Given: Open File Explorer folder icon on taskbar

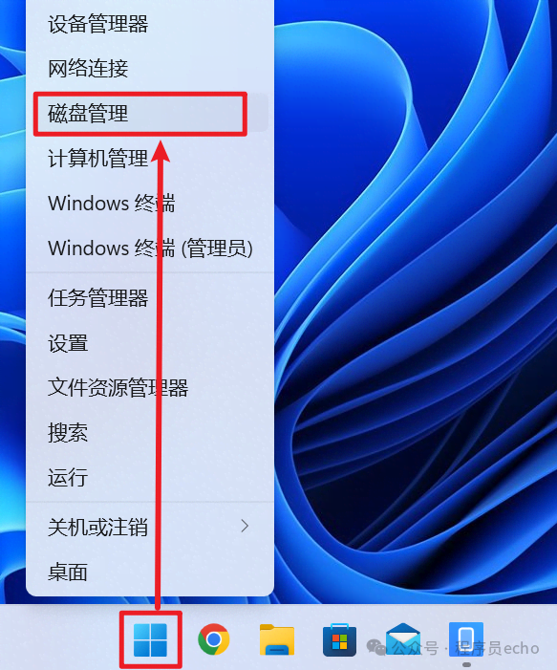Looking at the screenshot, I should point(277,639).
